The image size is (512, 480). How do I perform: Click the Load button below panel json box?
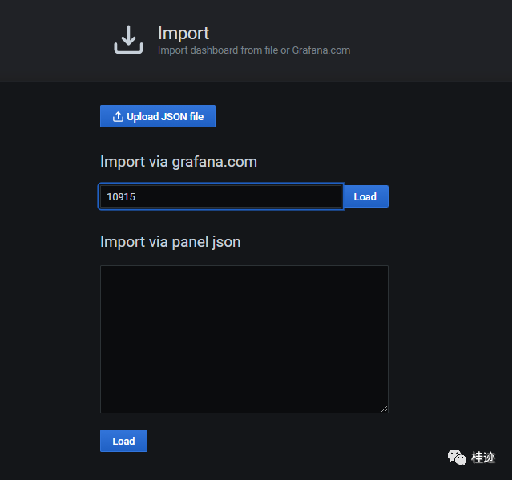pos(123,441)
